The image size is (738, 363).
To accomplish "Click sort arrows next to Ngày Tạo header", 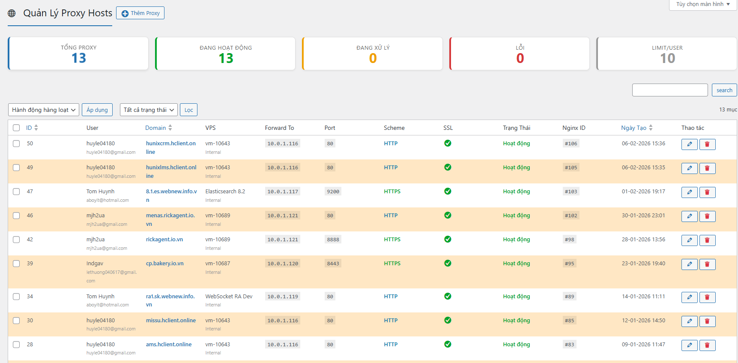I will 651,128.
